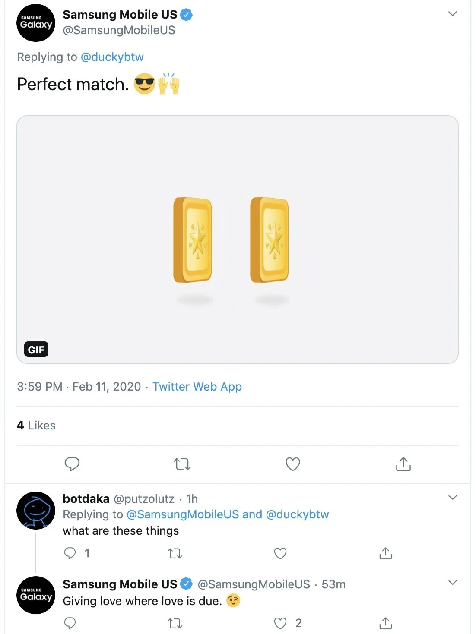View the 4 Likes list
The height and width of the screenshot is (634, 476).
(36, 426)
